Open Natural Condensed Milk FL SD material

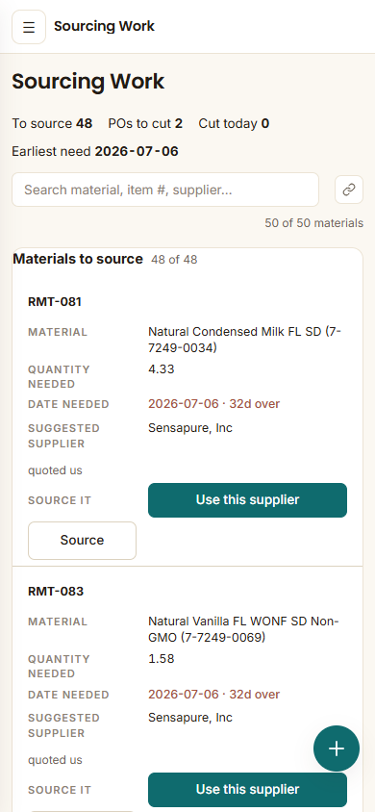pos(244,340)
